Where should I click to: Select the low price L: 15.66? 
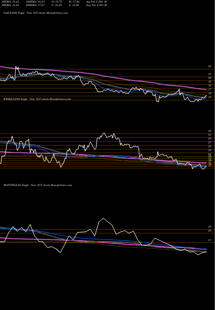(74, 5)
